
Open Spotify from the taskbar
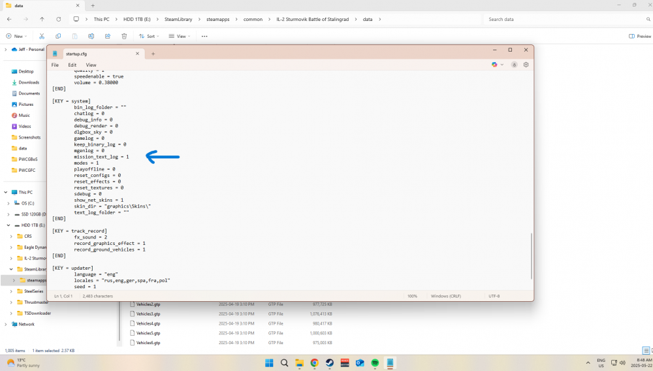point(375,363)
